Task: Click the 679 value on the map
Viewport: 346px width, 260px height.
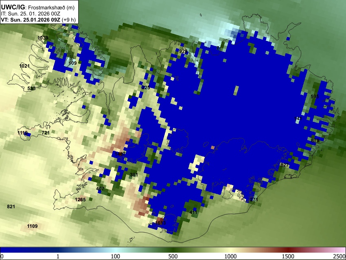Action: [x=315, y=141]
